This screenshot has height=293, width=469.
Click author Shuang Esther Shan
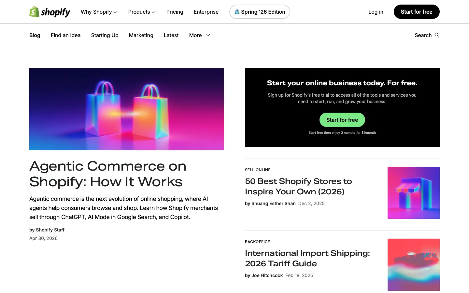point(274,203)
